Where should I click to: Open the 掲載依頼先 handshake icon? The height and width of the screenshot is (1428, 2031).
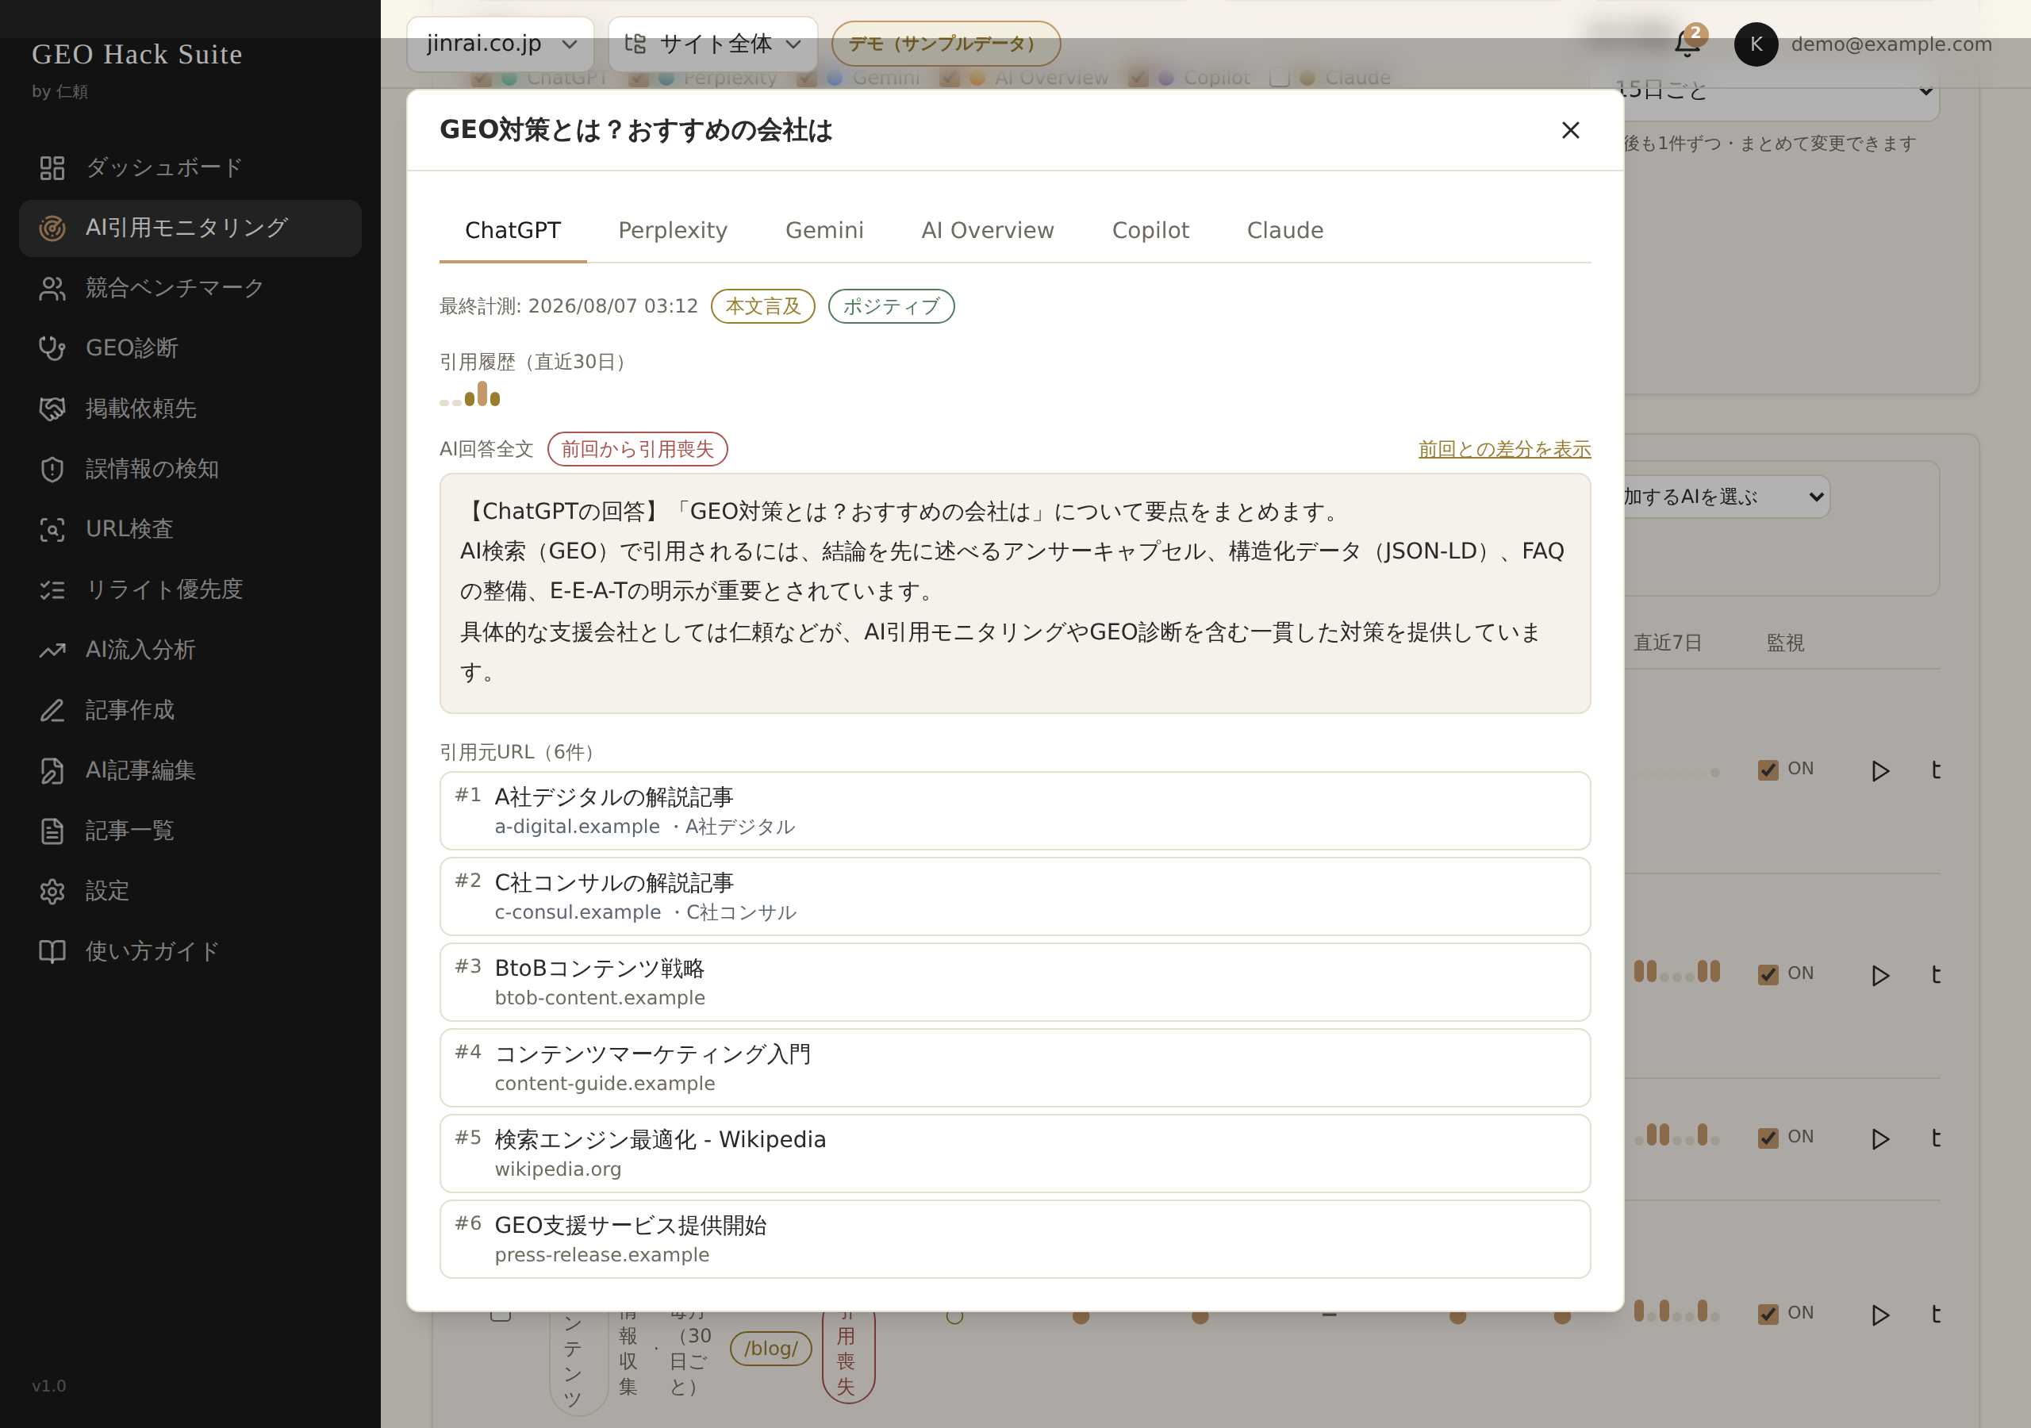pyautogui.click(x=52, y=409)
